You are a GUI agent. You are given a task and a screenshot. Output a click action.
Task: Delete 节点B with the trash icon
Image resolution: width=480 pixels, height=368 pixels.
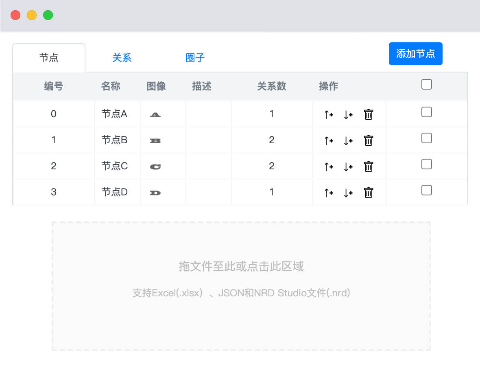368,140
